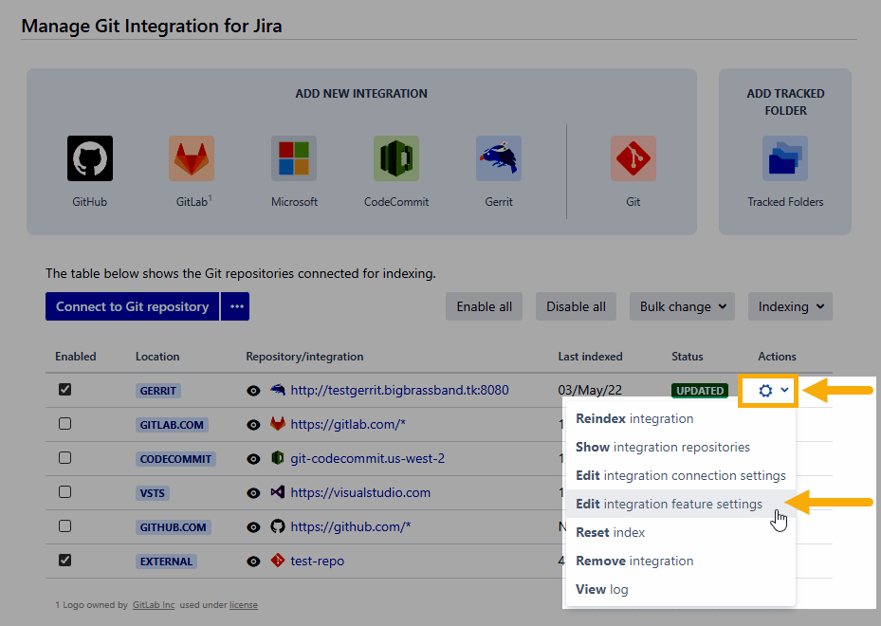Click the GITLAB.COM location tag
The height and width of the screenshot is (626, 881).
click(172, 425)
